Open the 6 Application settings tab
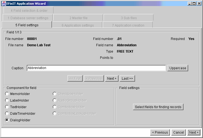The width and height of the screenshot is (203, 138). (77, 25)
